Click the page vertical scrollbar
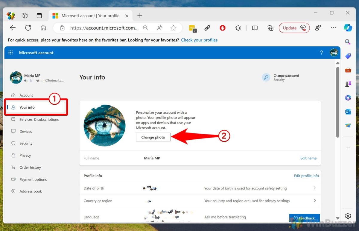 tap(338, 102)
